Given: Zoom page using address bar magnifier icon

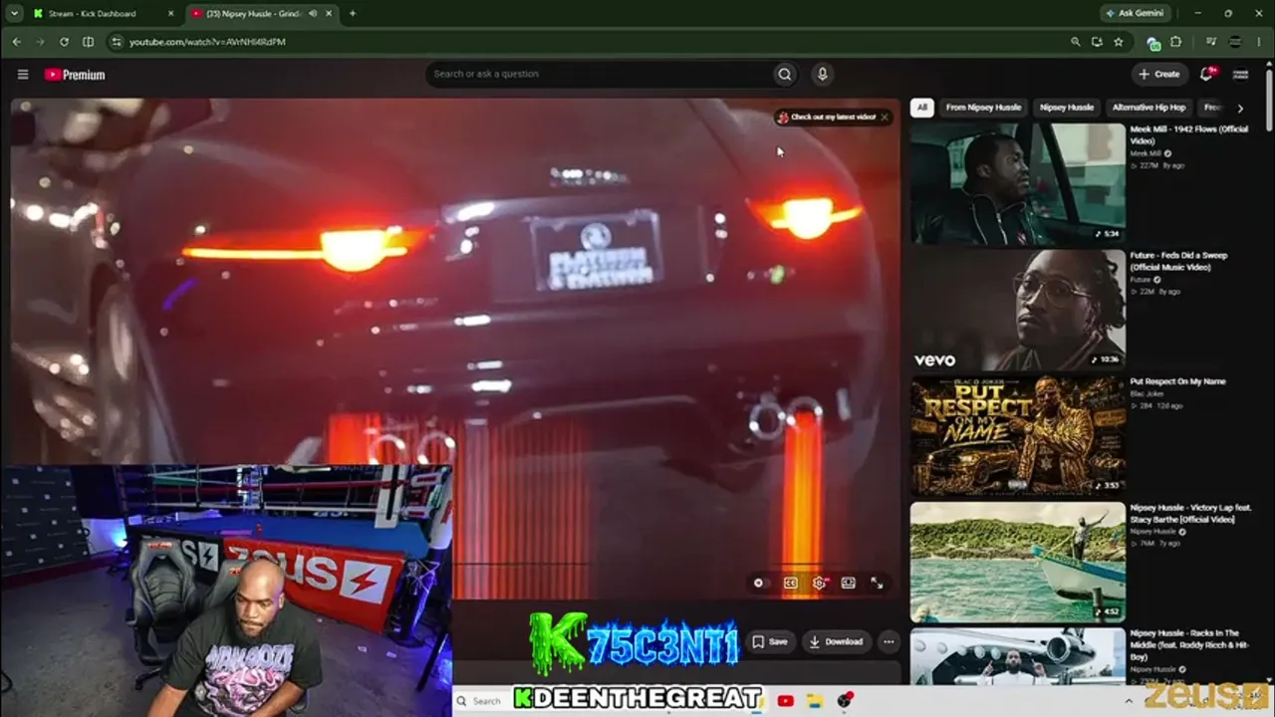Looking at the screenshot, I should (x=1075, y=42).
